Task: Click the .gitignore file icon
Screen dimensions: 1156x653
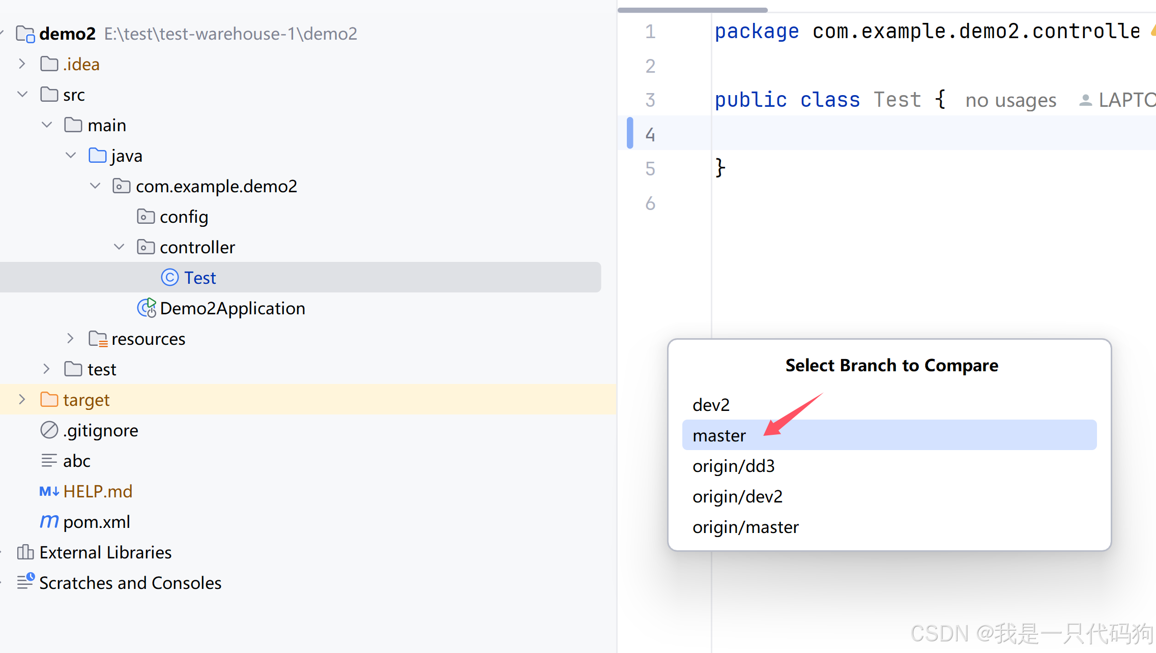Action: pos(49,430)
